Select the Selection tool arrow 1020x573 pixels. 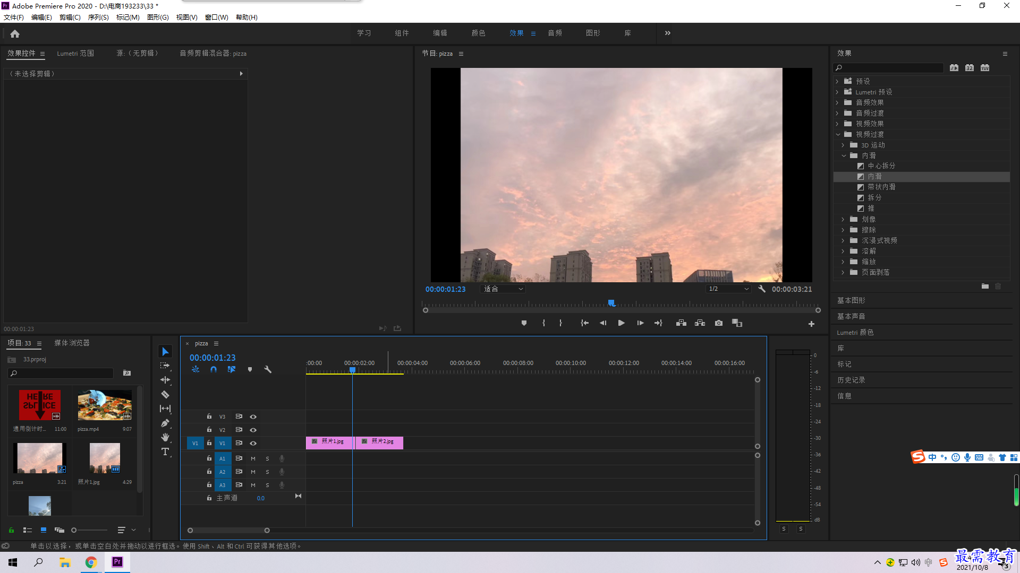(x=165, y=352)
